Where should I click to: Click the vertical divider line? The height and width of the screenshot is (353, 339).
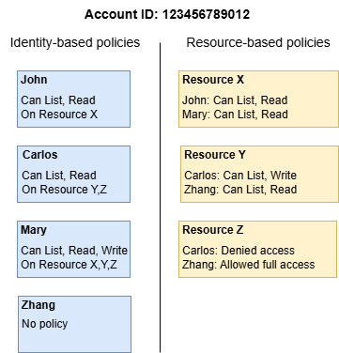pos(161,197)
